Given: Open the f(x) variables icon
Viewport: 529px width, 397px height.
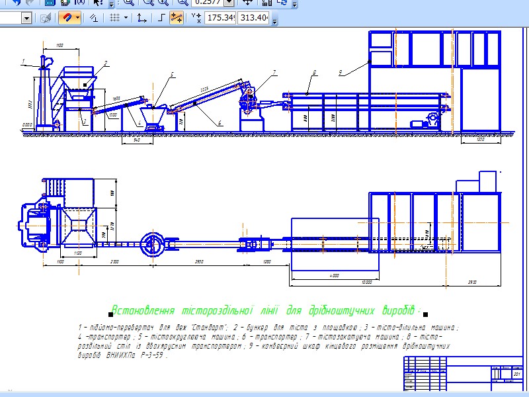Looking at the screenshot, I should (x=80, y=3).
